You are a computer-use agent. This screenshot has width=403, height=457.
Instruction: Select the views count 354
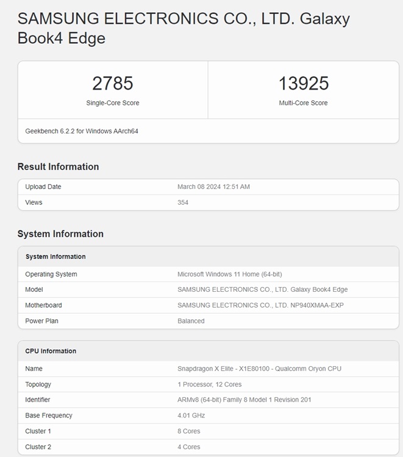183,202
